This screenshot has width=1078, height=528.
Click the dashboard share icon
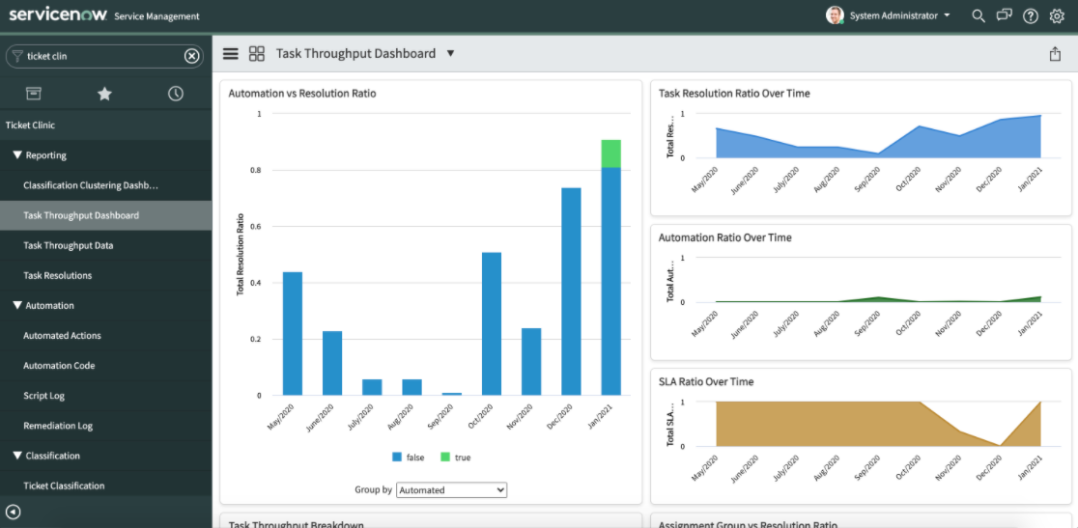(1055, 54)
